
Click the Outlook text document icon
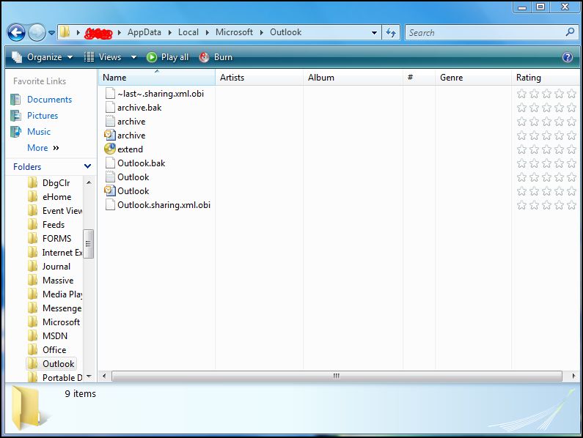110,177
